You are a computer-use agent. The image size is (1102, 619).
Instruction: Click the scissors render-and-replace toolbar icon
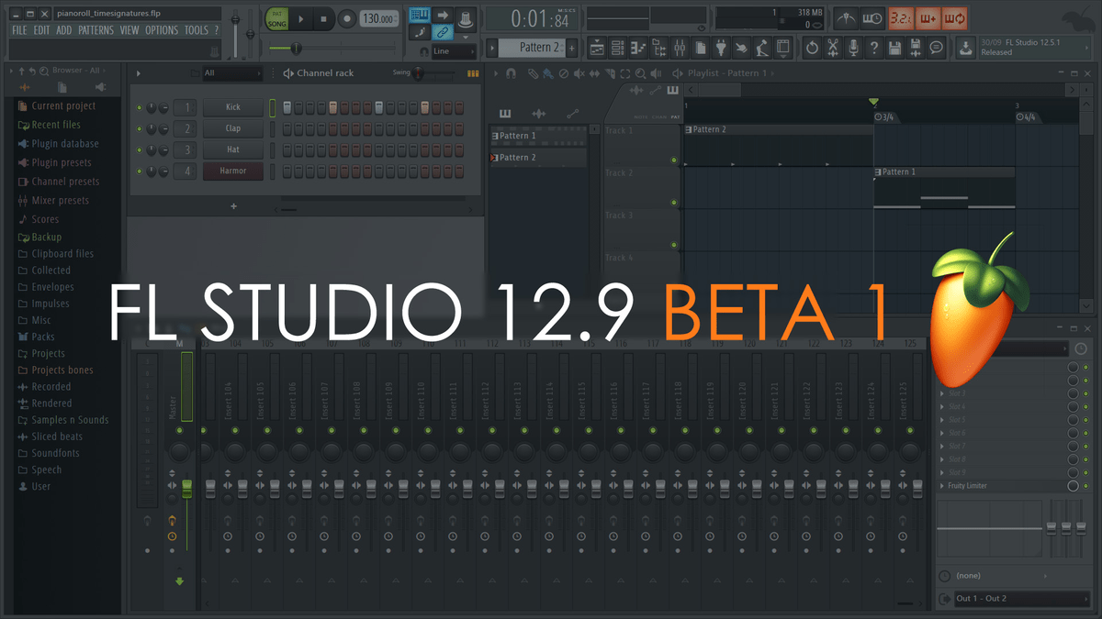832,48
